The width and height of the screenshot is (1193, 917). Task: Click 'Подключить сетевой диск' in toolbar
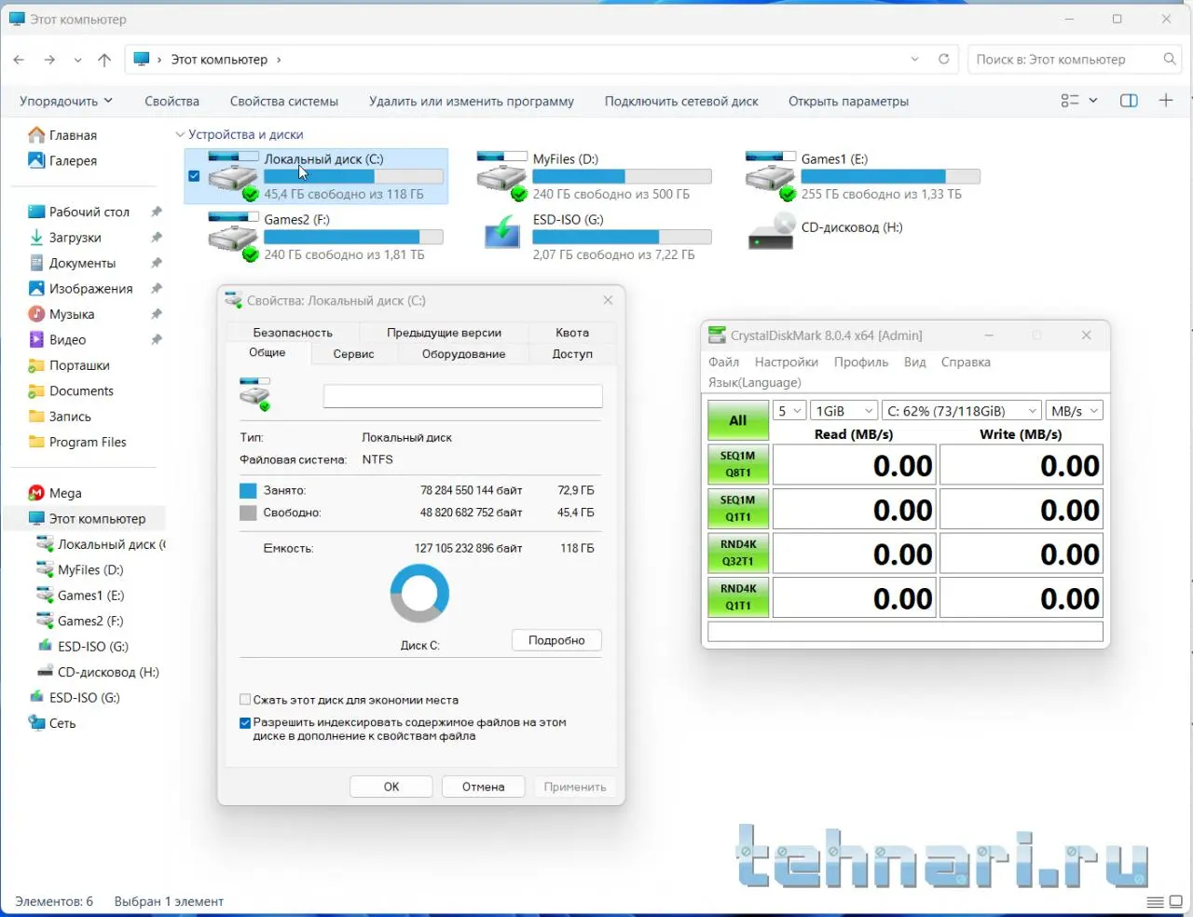[681, 101]
